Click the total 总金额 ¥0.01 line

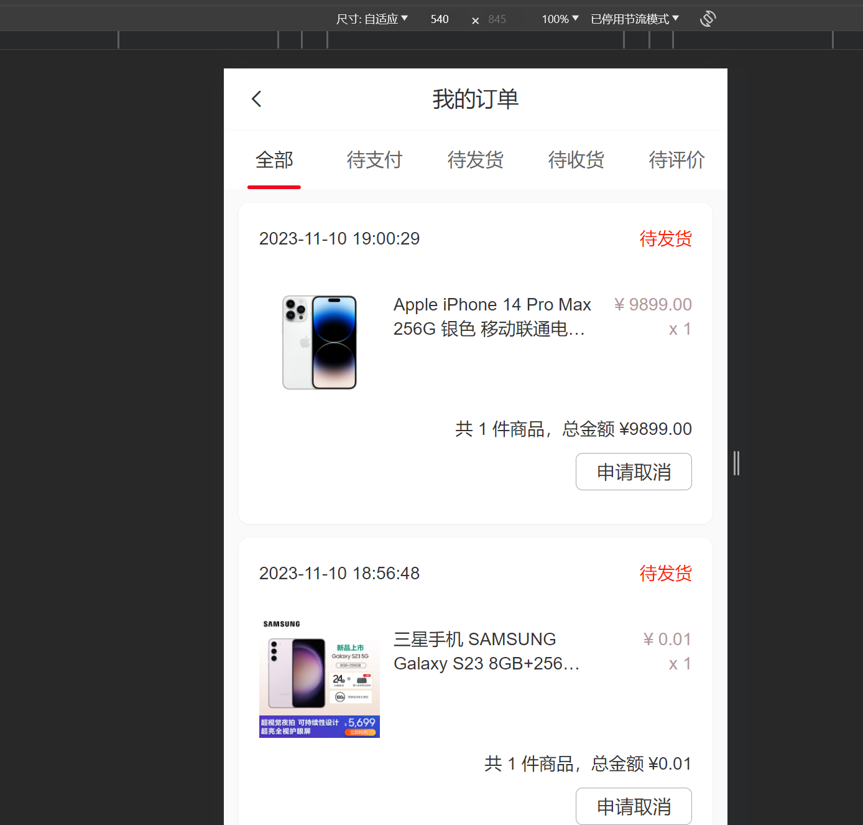tap(588, 763)
